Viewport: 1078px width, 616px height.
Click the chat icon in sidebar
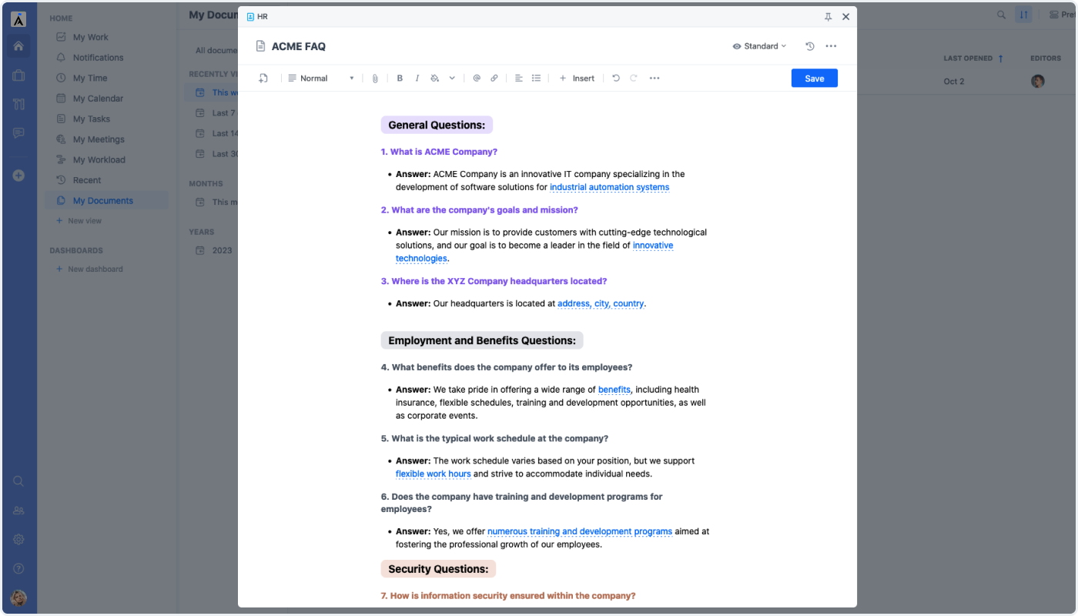click(18, 133)
